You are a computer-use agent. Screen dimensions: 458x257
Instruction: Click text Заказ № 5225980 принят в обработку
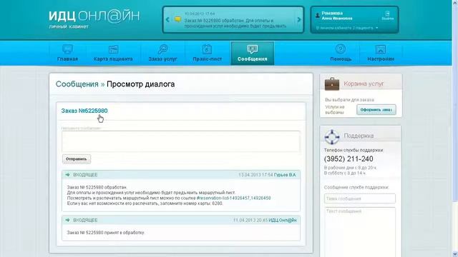point(106,233)
